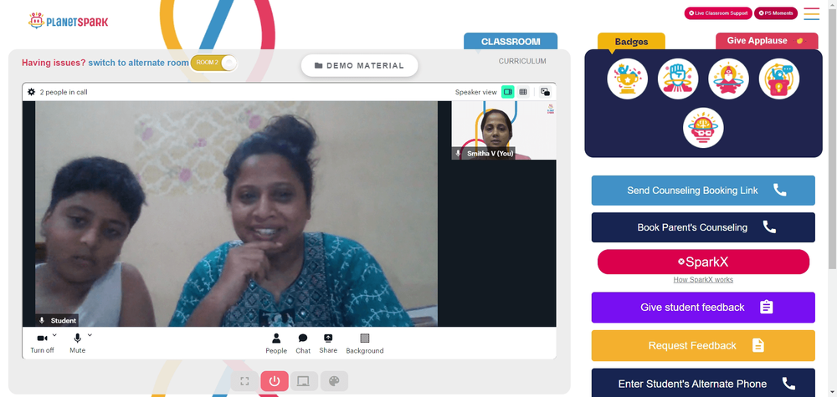Click the Student mic label
837x397 pixels.
coord(58,321)
